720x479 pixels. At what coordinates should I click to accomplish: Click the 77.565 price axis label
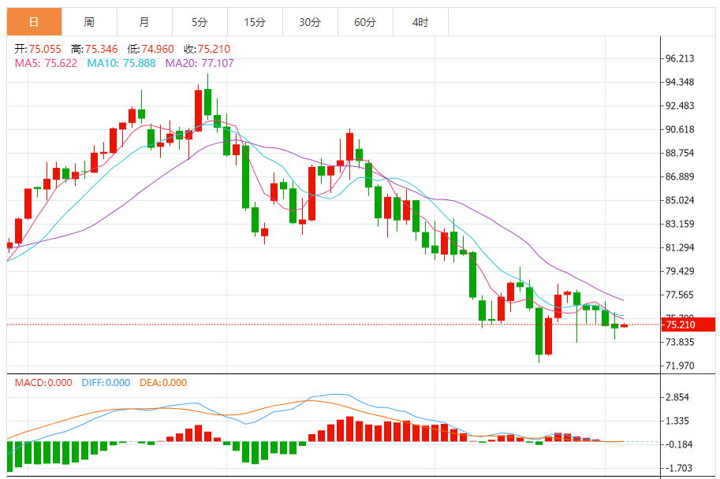pyautogui.click(x=680, y=295)
